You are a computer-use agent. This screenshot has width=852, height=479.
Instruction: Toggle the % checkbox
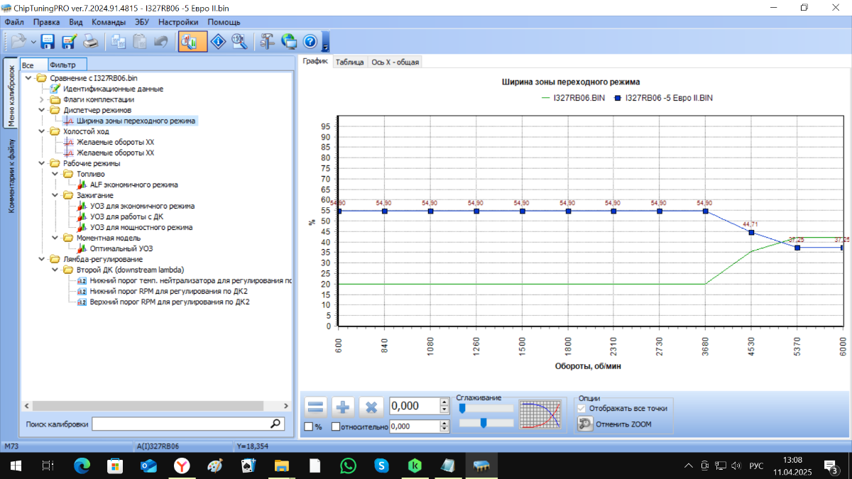[309, 426]
